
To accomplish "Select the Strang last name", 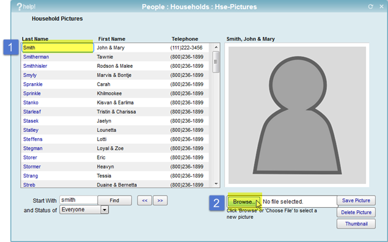I will click(31, 176).
